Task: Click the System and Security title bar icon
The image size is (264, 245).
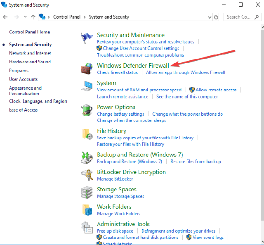Action: [x=4, y=5]
